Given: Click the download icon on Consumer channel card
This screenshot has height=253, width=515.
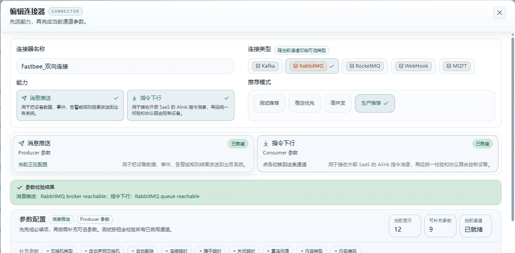Looking at the screenshot, I should [x=266, y=144].
